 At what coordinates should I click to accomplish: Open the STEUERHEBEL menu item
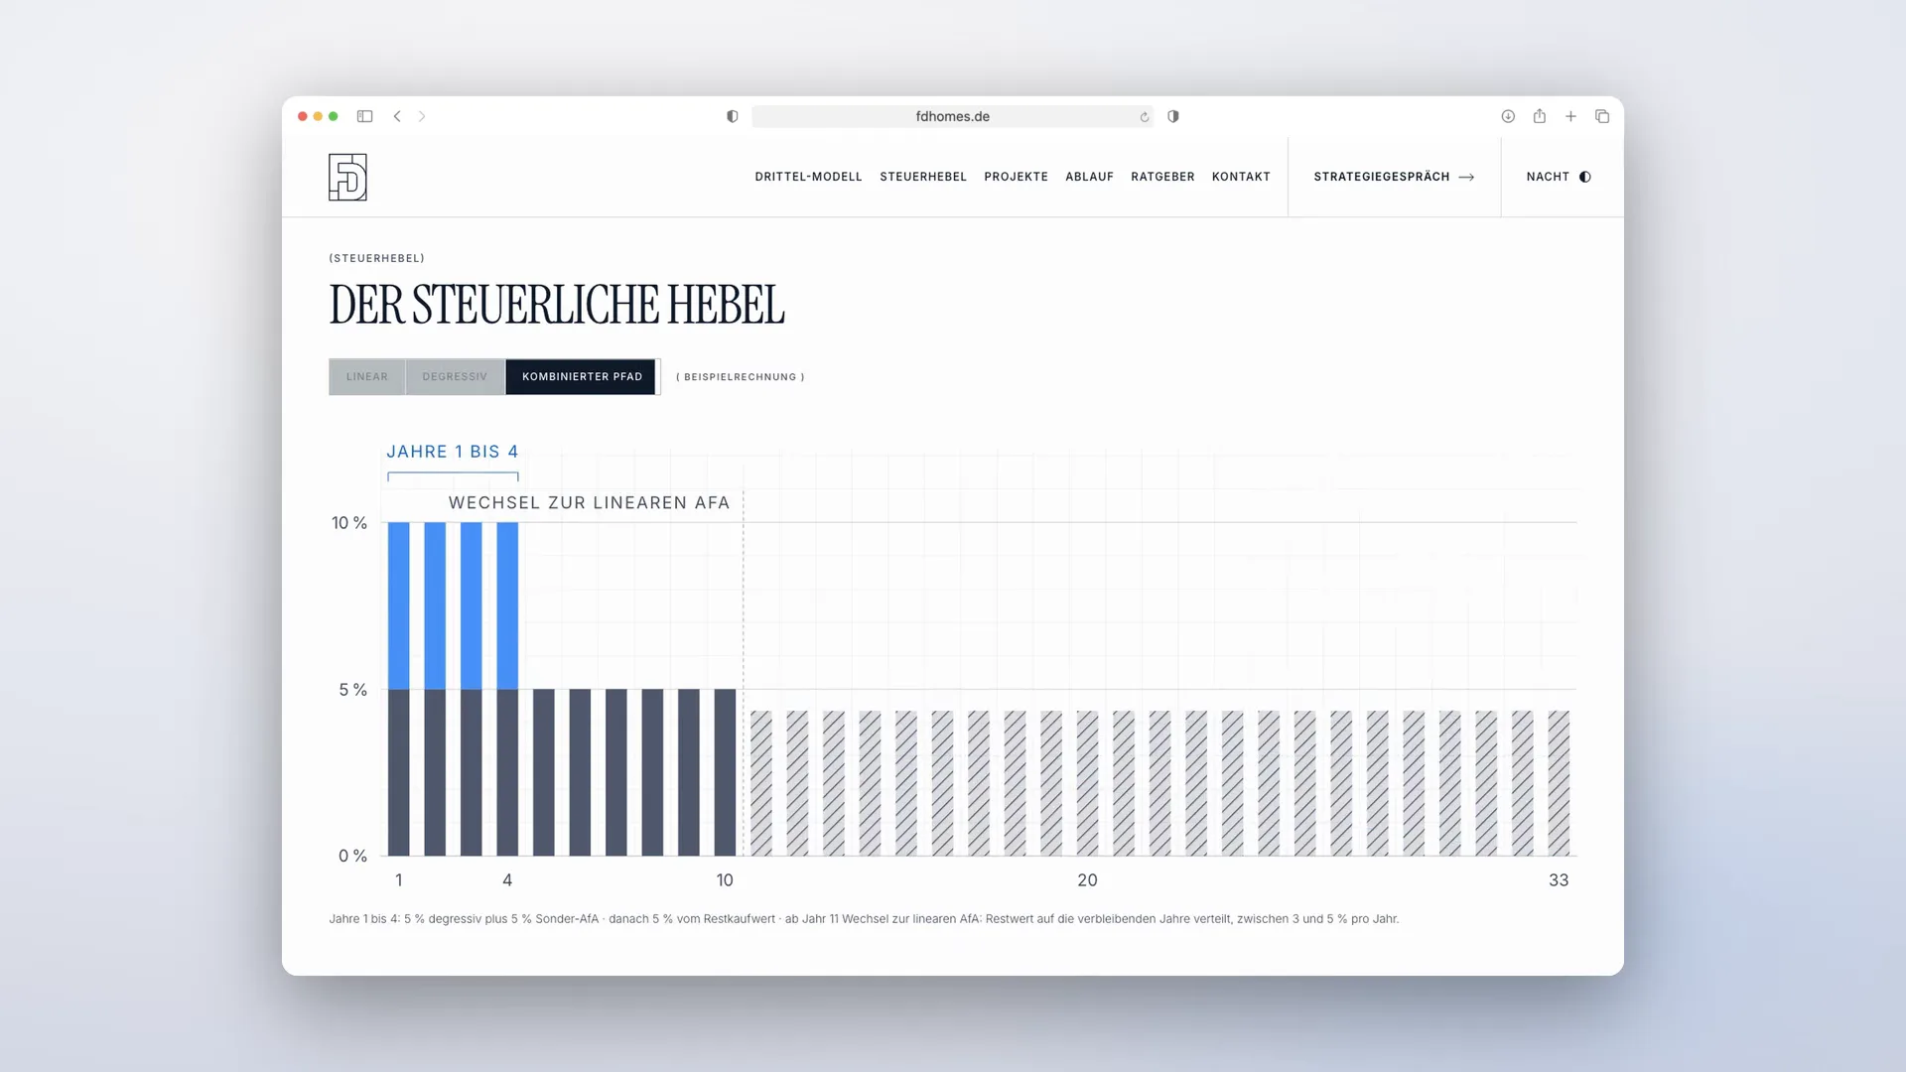923,177
